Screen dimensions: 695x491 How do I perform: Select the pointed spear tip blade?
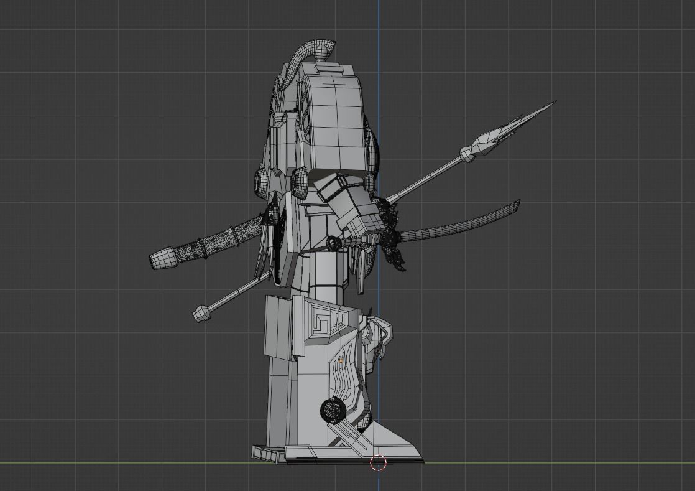point(515,129)
